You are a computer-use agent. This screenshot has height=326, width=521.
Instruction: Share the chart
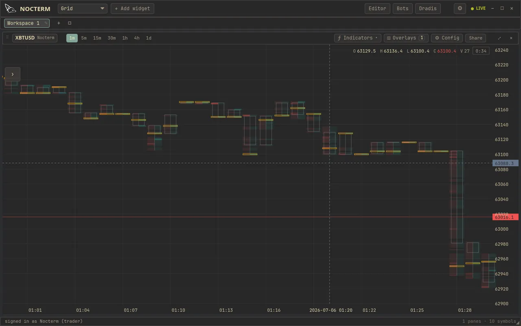coord(475,38)
